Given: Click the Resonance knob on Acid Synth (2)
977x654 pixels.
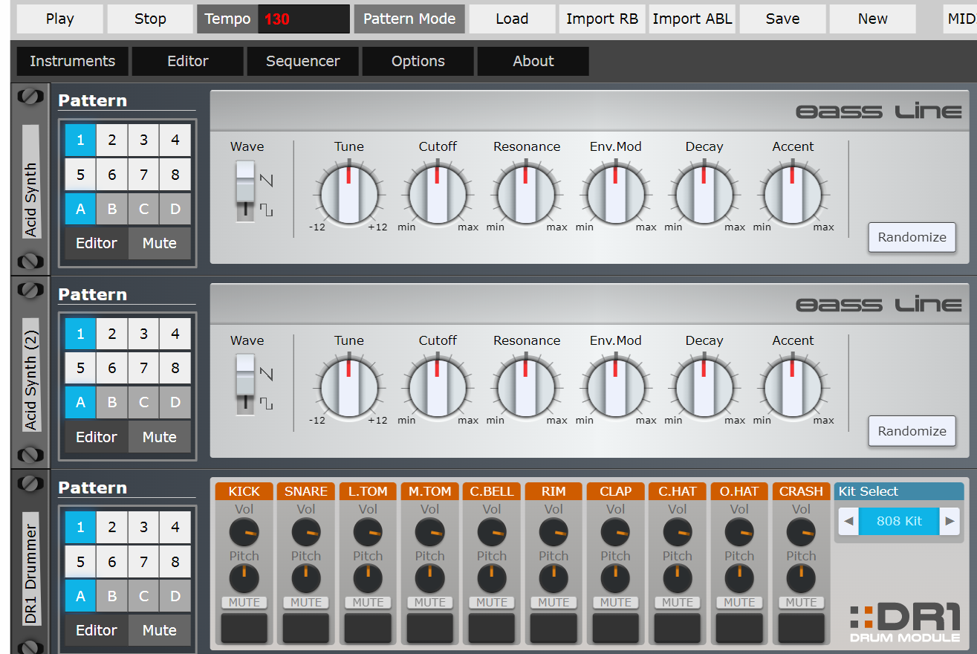Looking at the screenshot, I should click(526, 387).
